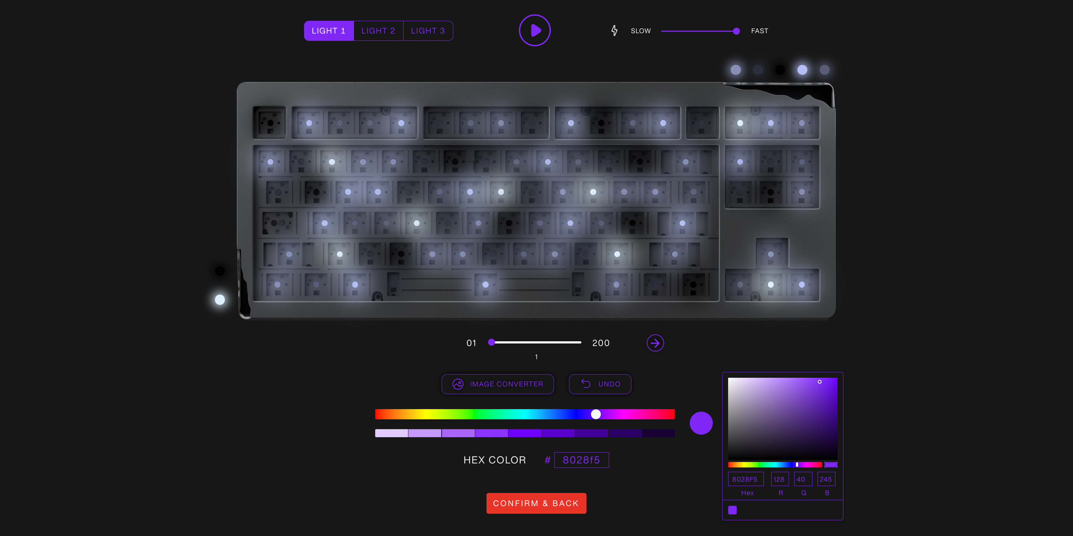Click the speed slider knob near Fast

click(x=736, y=31)
